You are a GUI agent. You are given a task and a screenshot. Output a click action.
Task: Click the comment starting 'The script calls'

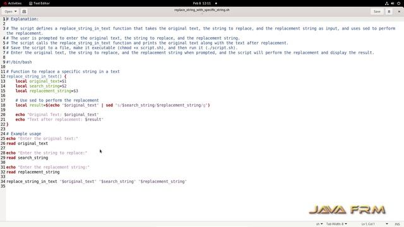point(147,43)
